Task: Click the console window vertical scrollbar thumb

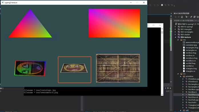Action: click(162, 32)
